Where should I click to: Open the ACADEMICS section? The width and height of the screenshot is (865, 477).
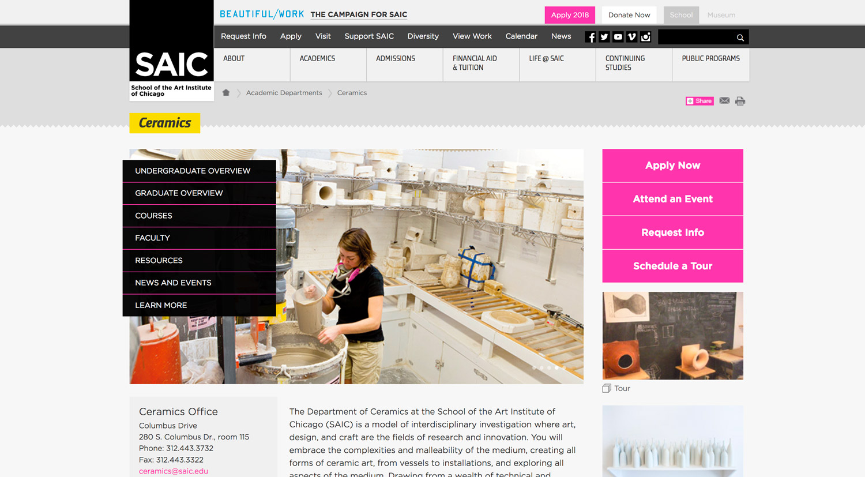(317, 58)
